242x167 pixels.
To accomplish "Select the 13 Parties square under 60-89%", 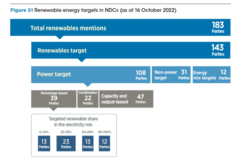I will tap(88, 143).
